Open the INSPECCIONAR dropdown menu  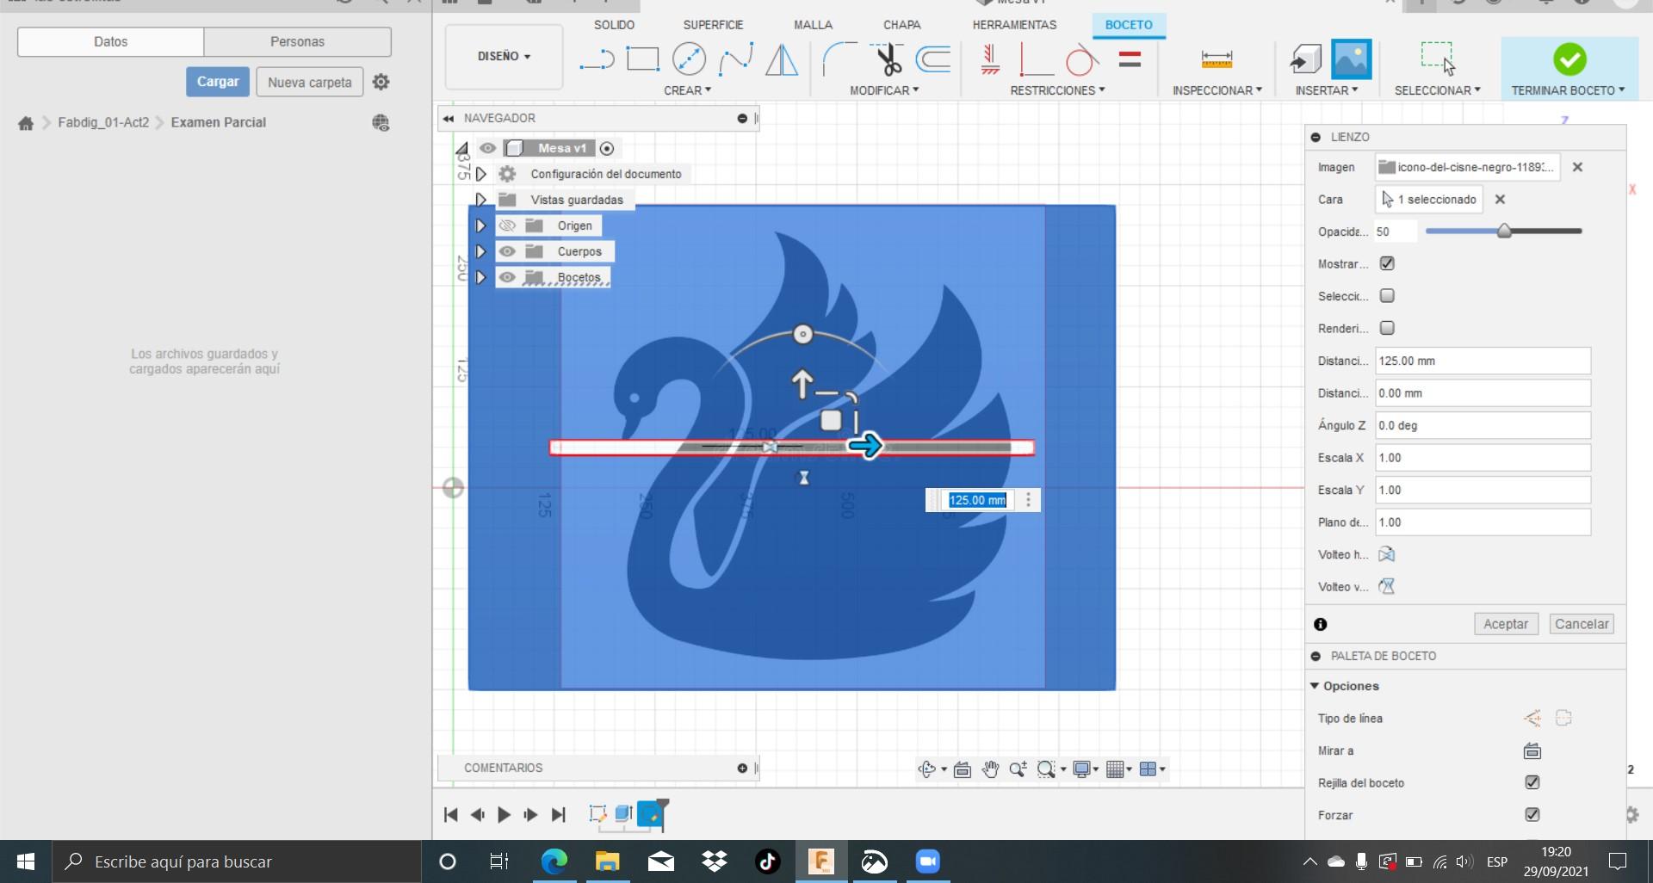coord(1217,90)
